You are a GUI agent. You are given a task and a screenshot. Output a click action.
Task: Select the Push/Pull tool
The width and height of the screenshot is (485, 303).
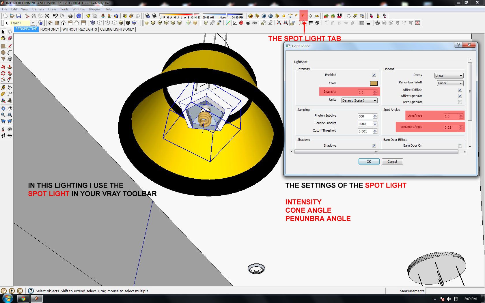10,67
